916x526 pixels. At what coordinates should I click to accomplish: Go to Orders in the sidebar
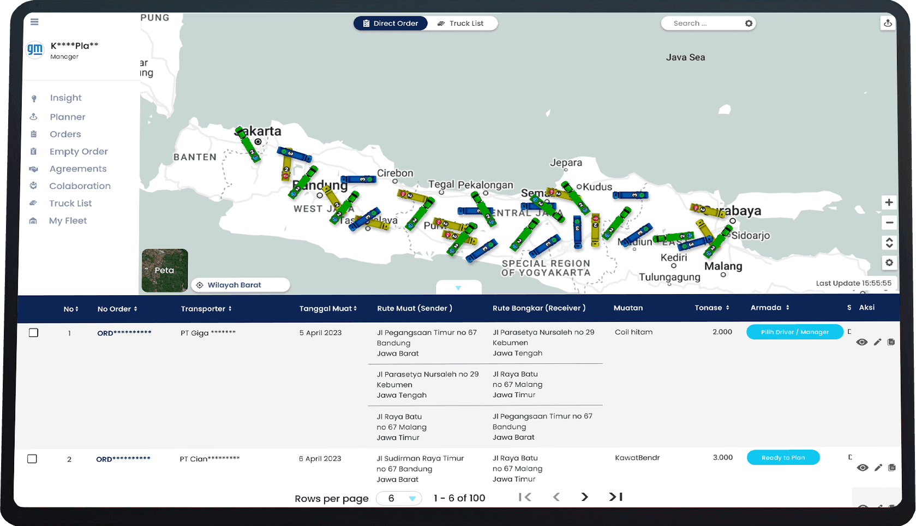pyautogui.click(x=65, y=134)
